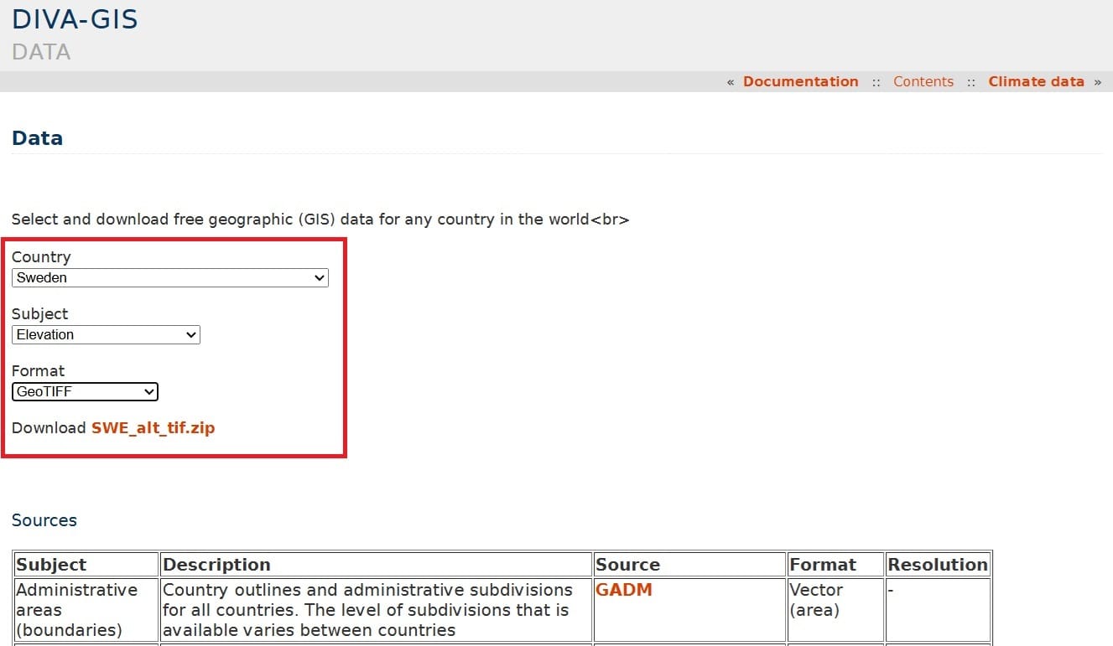This screenshot has width=1113, height=646.
Task: Select the Sources section heading
Action: (x=44, y=520)
